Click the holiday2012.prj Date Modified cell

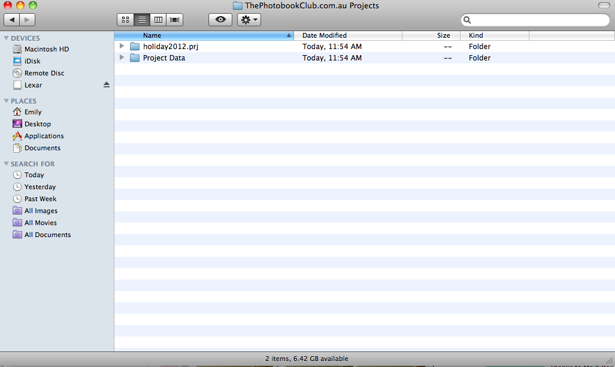tap(332, 46)
